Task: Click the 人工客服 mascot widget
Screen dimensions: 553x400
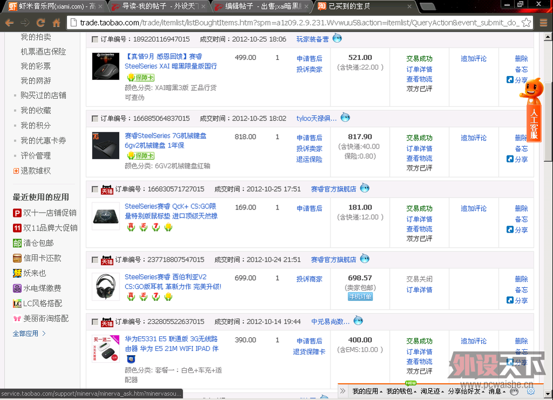Action: tap(532, 110)
